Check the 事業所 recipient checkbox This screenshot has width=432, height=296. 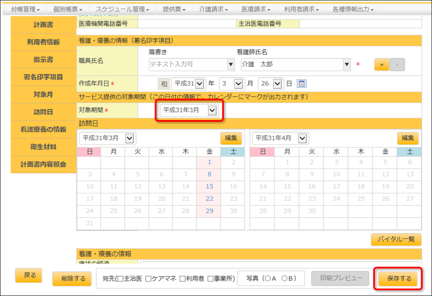pyautogui.click(x=211, y=279)
